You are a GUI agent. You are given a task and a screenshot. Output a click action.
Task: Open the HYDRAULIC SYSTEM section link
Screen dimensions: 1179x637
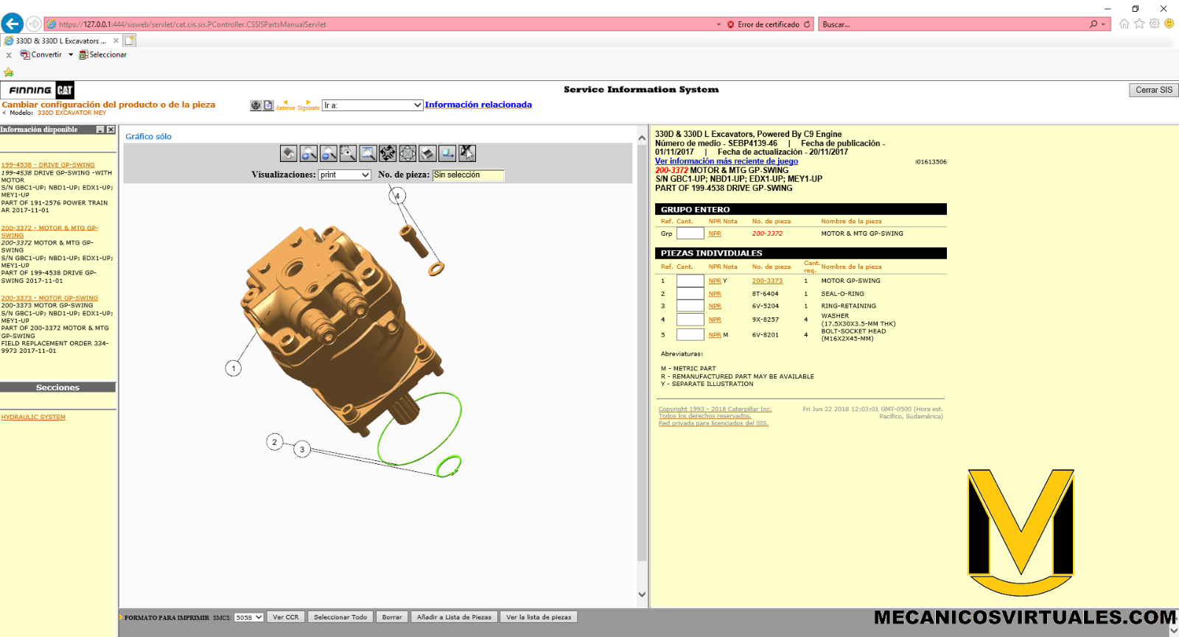33,417
